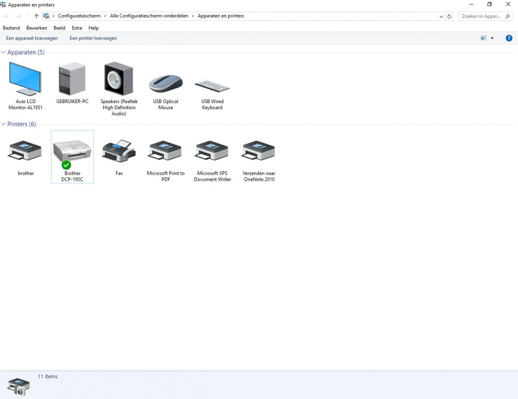Expand arrow after Alle Configuratiescherm-onderdelen breadcrumb
This screenshot has height=399, width=518.
(x=193, y=16)
